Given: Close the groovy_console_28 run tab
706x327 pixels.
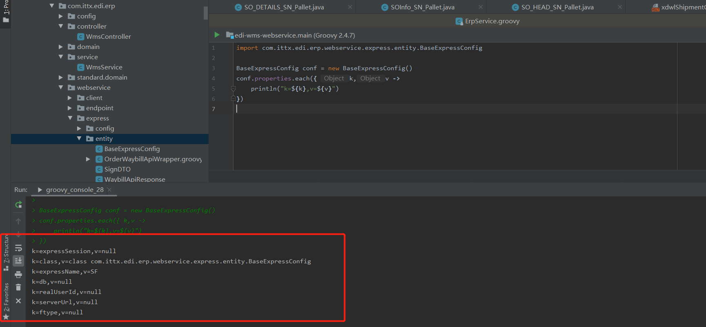Looking at the screenshot, I should coord(109,190).
